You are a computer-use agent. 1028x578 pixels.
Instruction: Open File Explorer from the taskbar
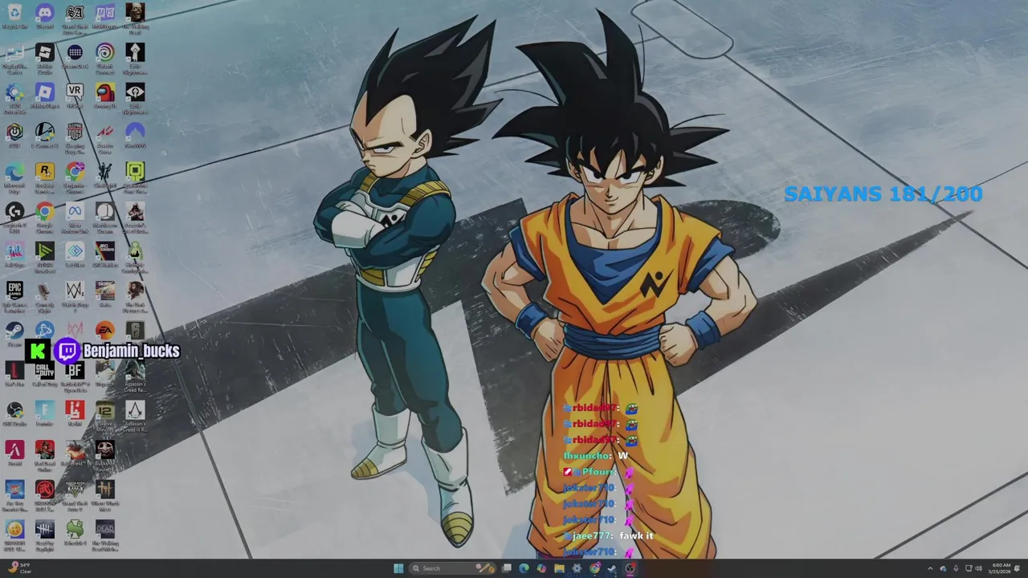click(x=560, y=568)
